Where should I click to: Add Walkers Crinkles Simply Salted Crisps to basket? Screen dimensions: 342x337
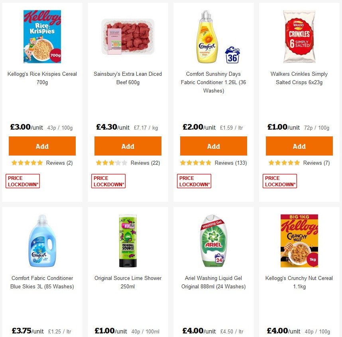[299, 146]
